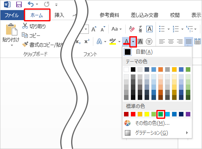Click the Cut (切り取り) scissors icon

pyautogui.click(x=25, y=26)
